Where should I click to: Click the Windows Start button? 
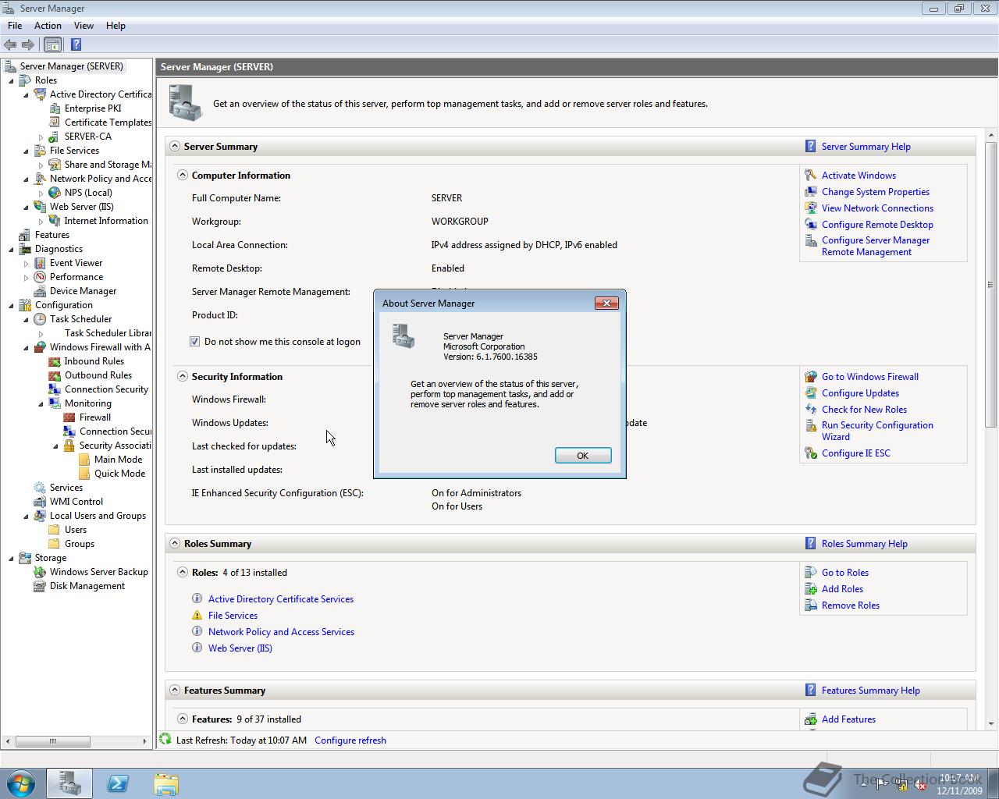20,783
